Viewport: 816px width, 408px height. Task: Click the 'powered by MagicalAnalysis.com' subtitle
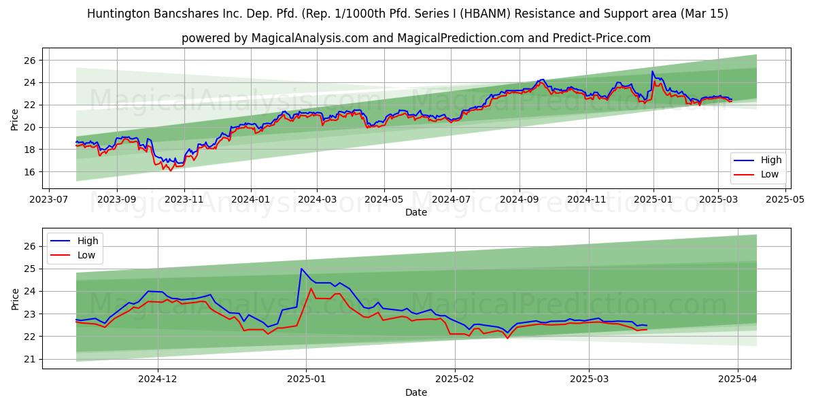(x=415, y=38)
